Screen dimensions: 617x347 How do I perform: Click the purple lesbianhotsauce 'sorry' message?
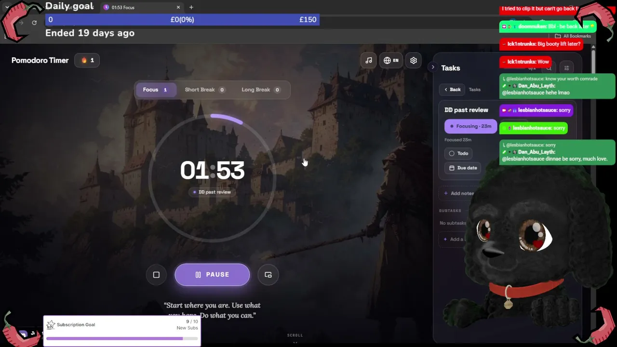[537, 110]
